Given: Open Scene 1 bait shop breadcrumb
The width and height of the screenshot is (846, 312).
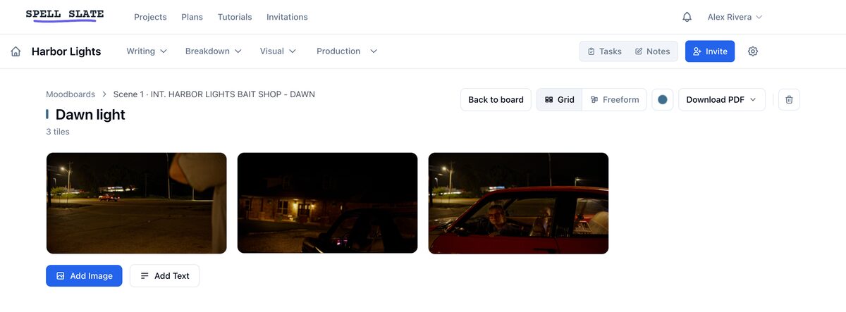Looking at the screenshot, I should tap(214, 94).
